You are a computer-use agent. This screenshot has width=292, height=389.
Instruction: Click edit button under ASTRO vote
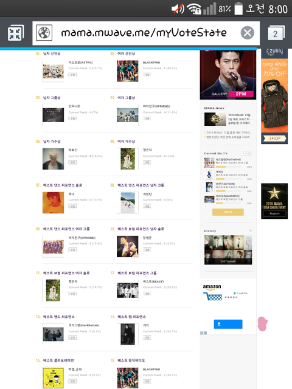point(73,75)
